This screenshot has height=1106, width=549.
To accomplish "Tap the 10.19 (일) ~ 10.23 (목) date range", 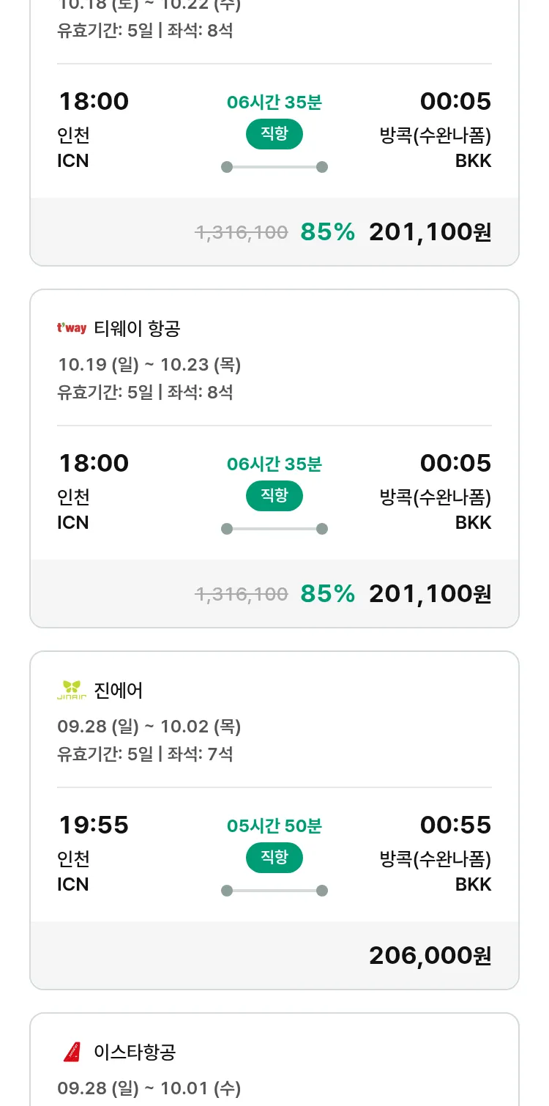I will point(149,365).
